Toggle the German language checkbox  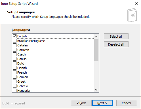click(x=14, y=77)
